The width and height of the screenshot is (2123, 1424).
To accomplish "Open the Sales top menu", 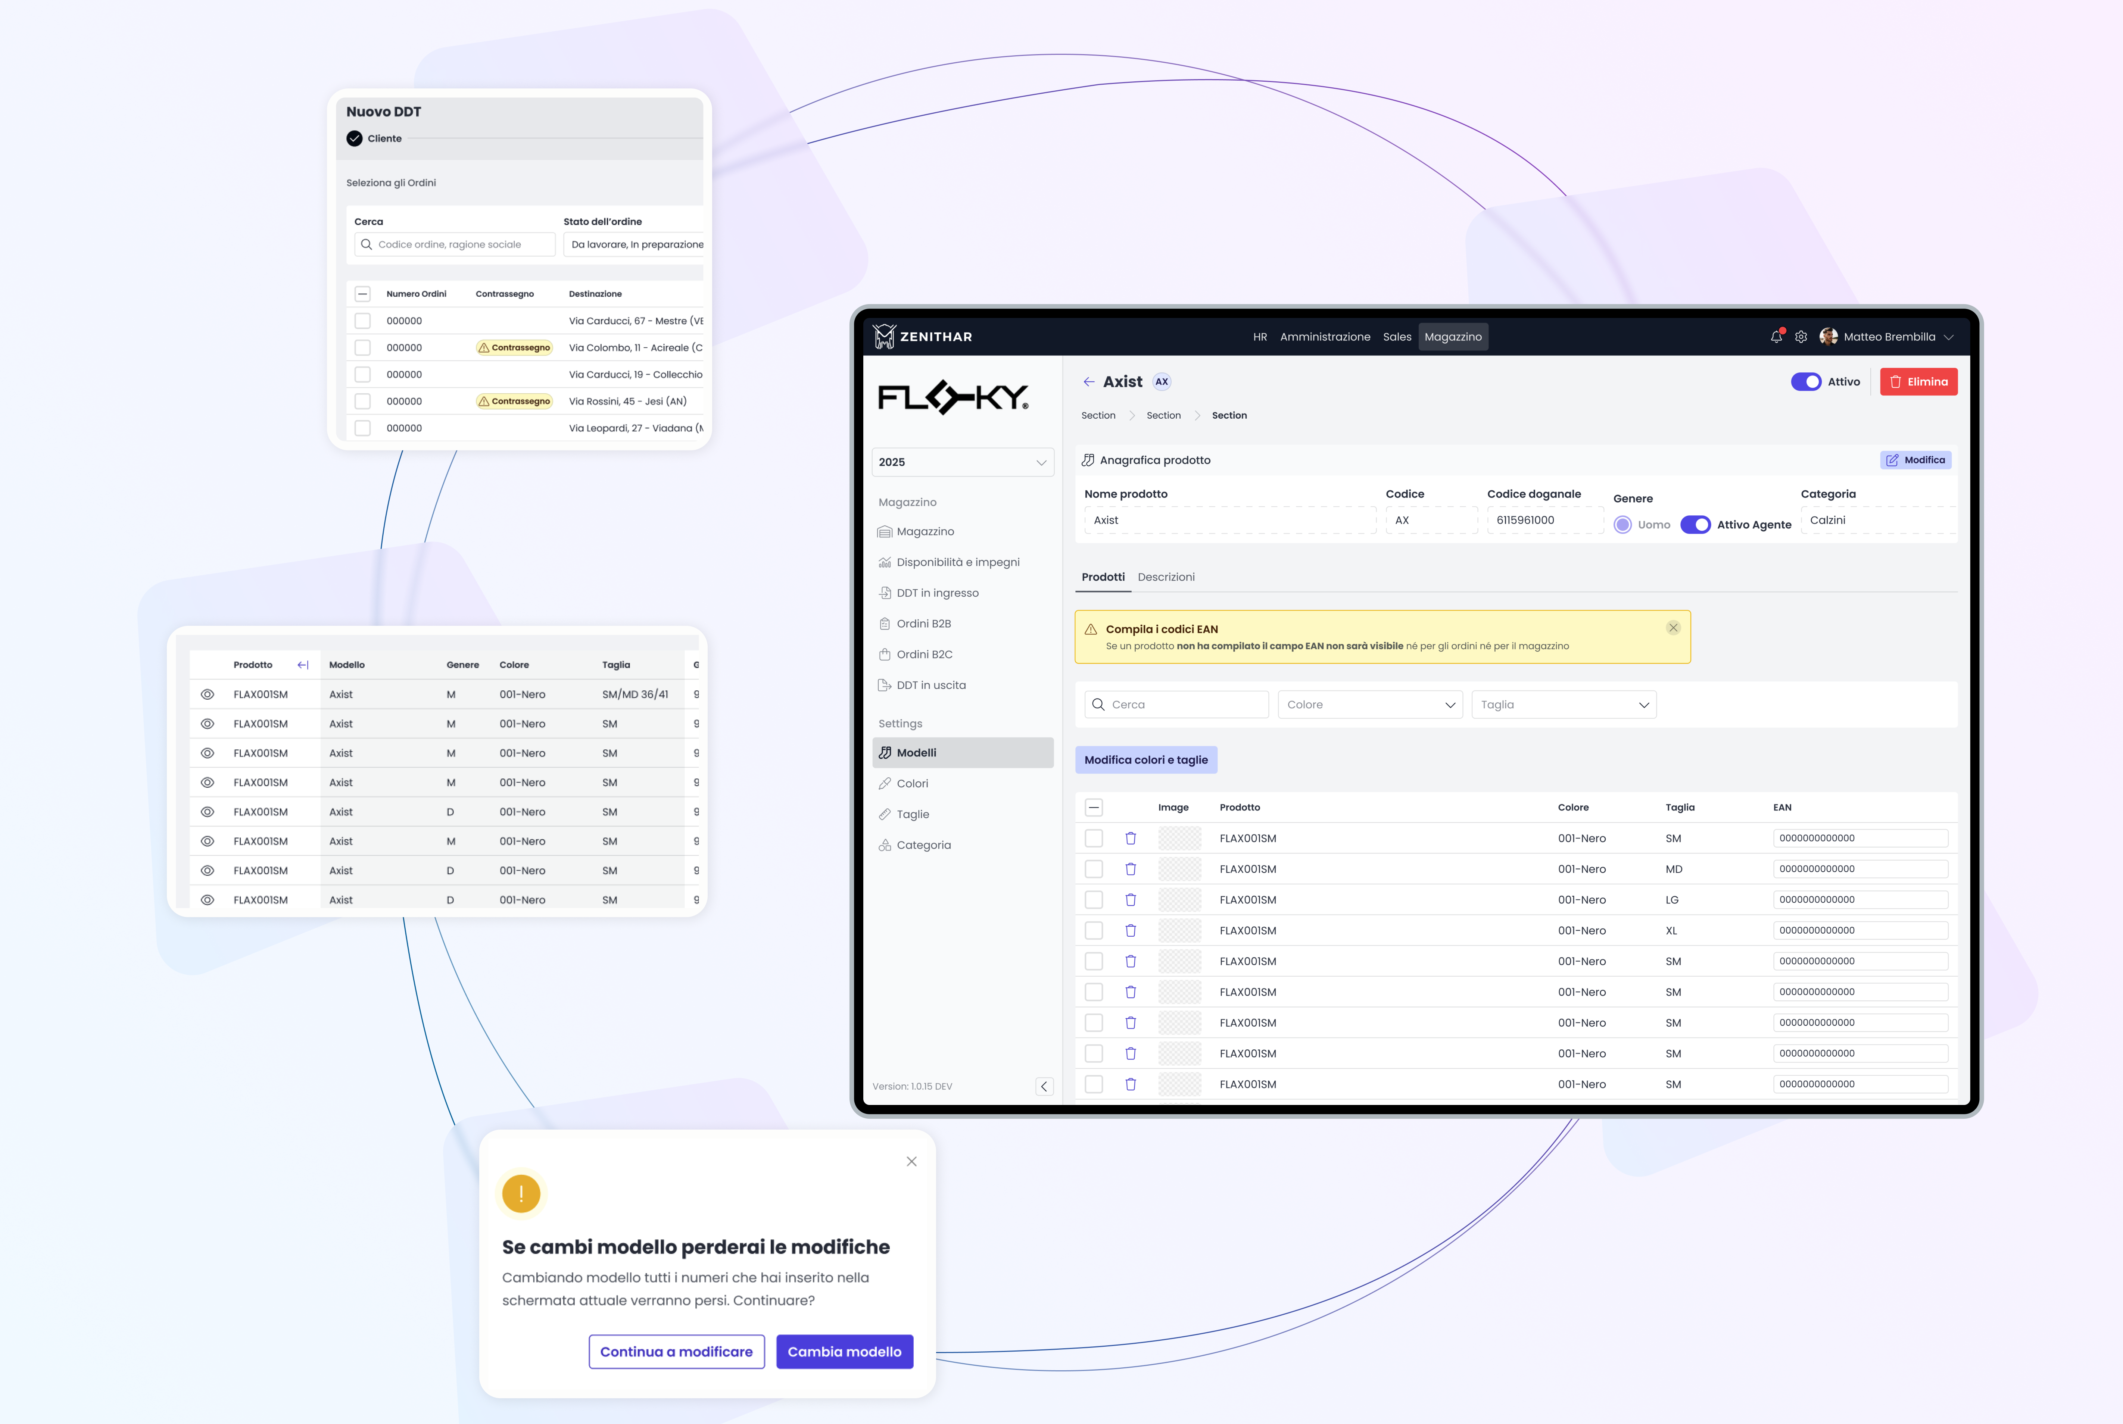I will coord(1396,337).
